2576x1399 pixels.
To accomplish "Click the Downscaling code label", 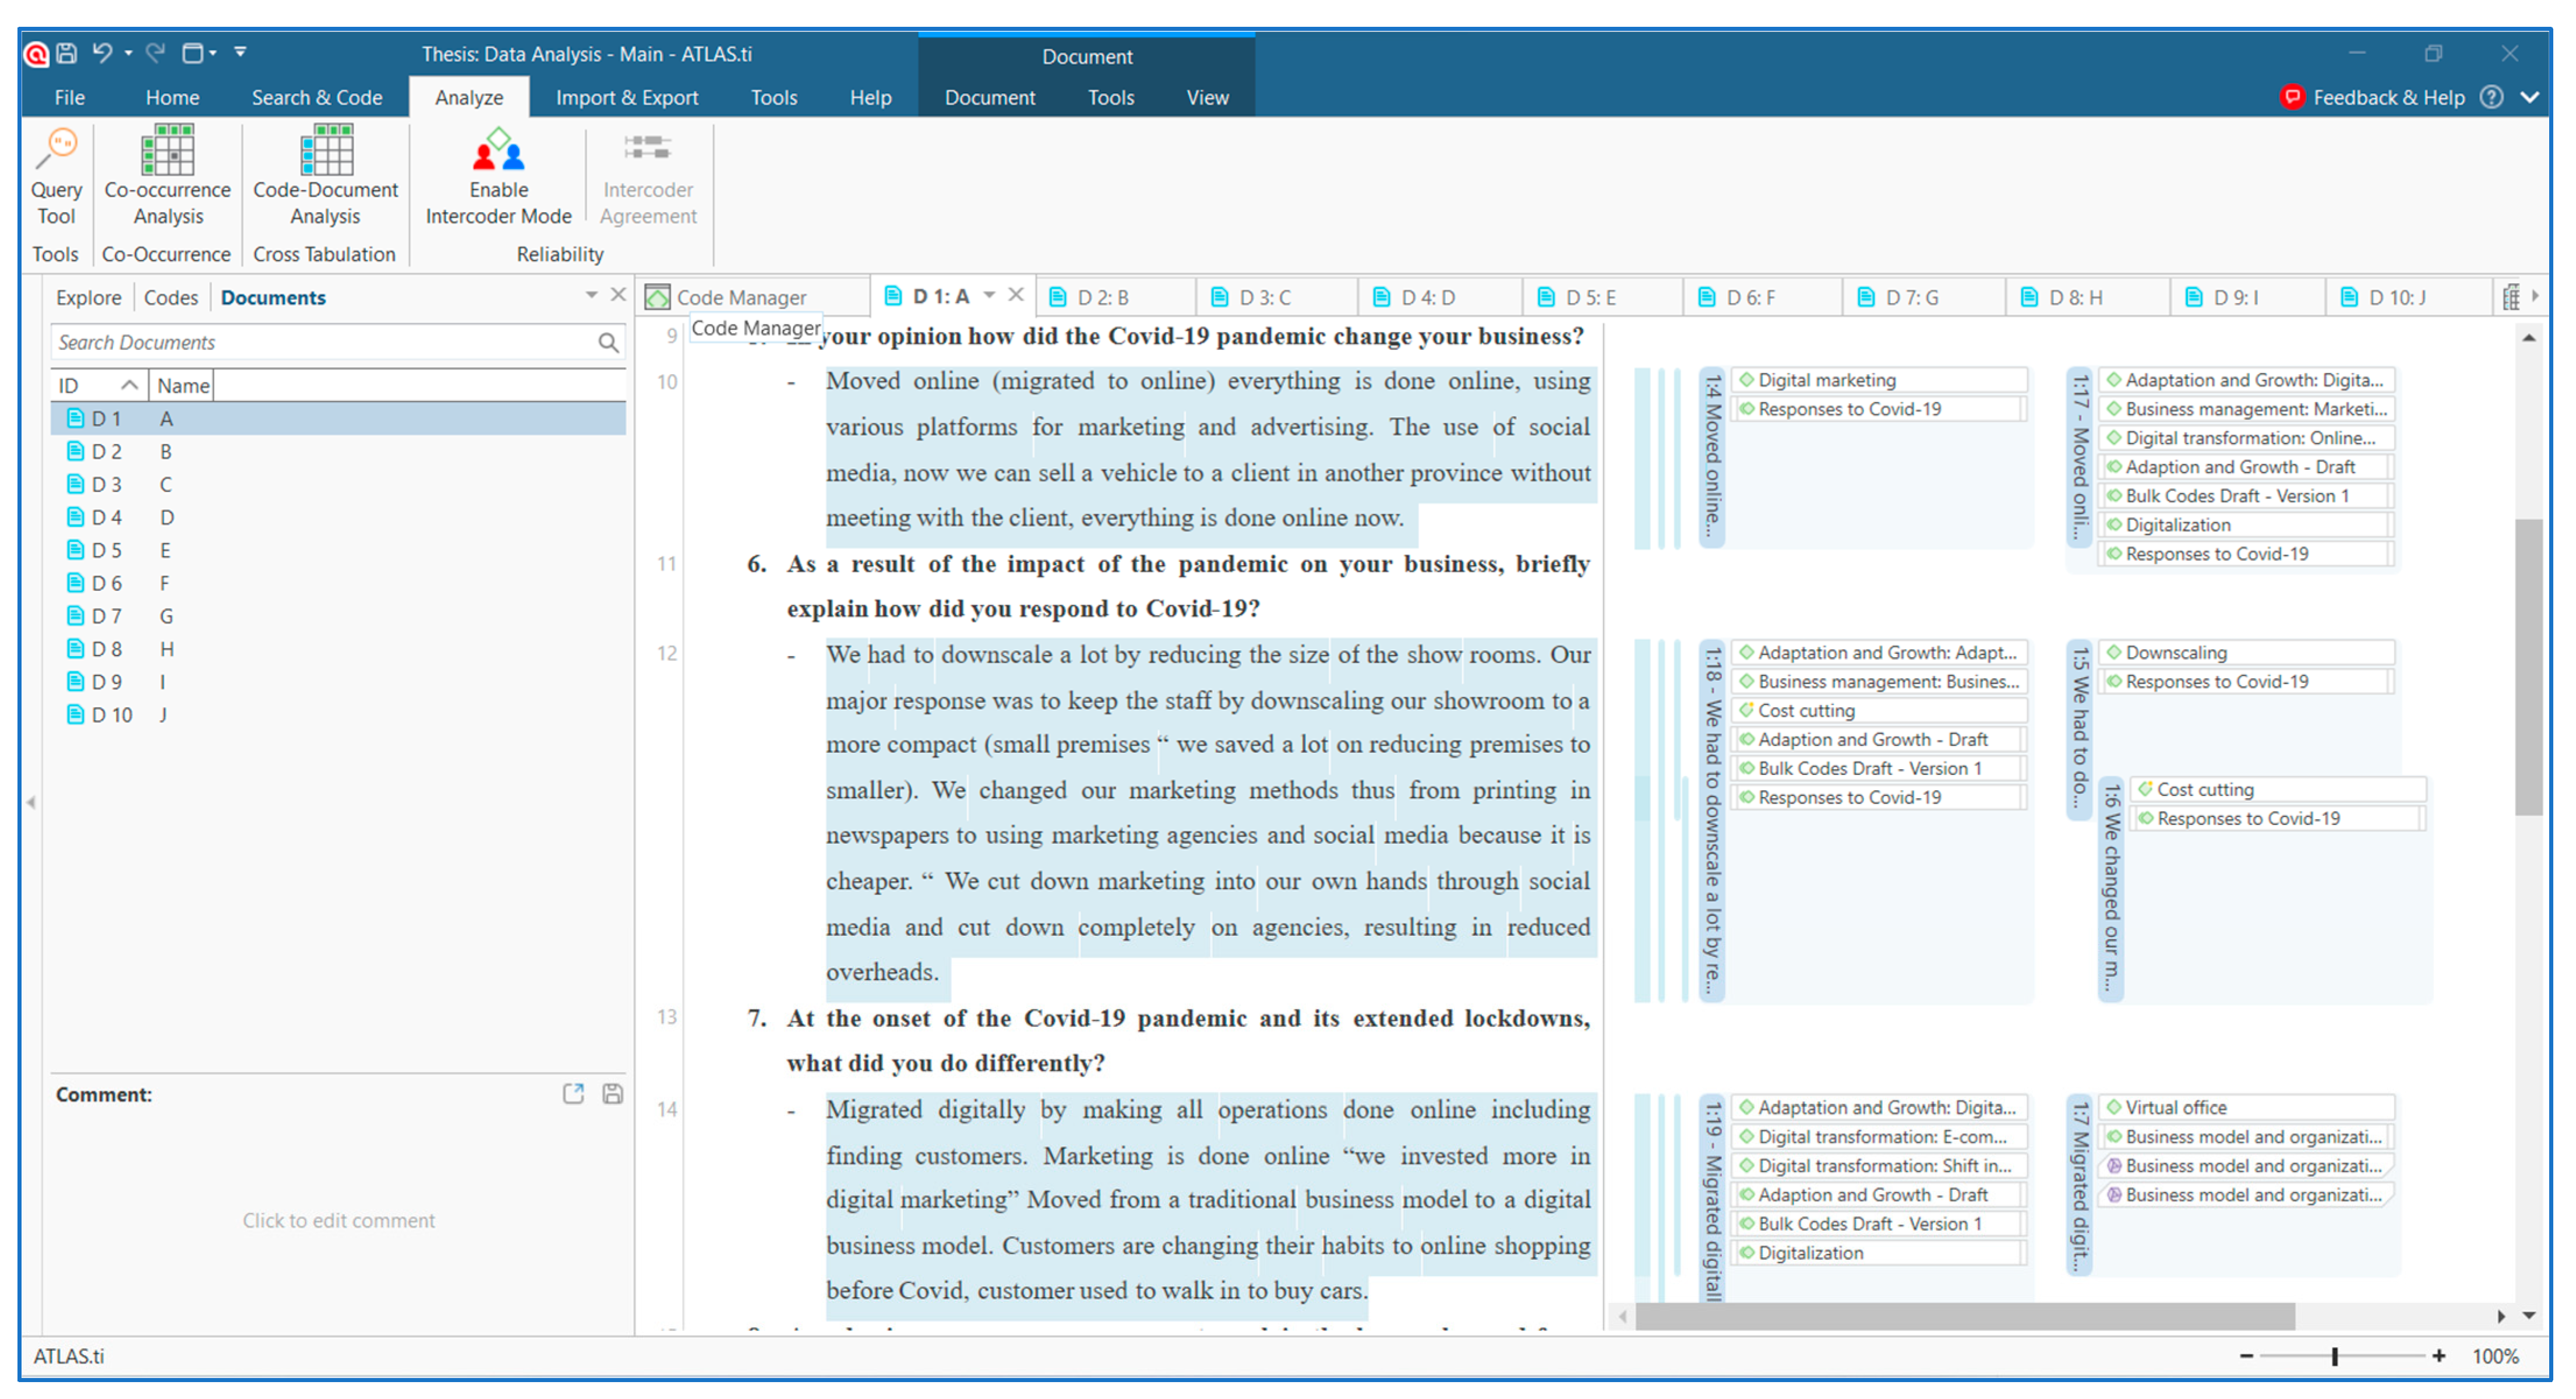I will pos(2175,652).
